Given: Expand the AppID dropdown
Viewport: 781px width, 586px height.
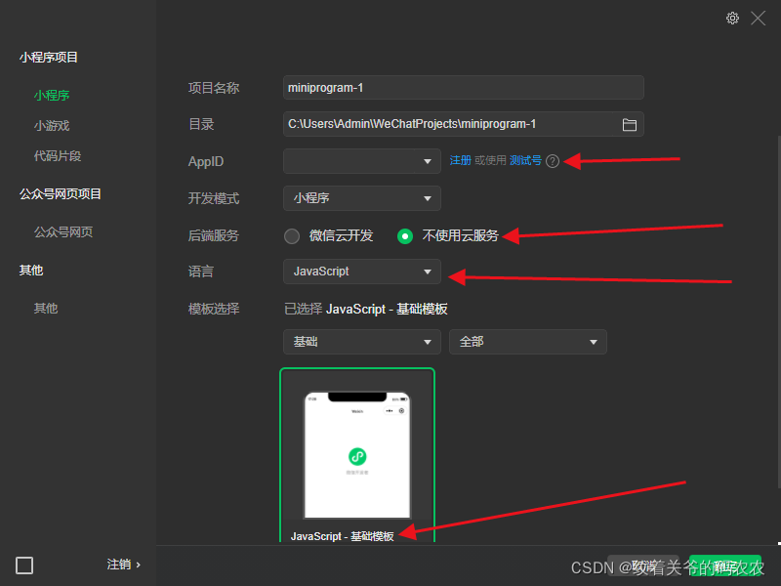Looking at the screenshot, I should pos(362,161).
